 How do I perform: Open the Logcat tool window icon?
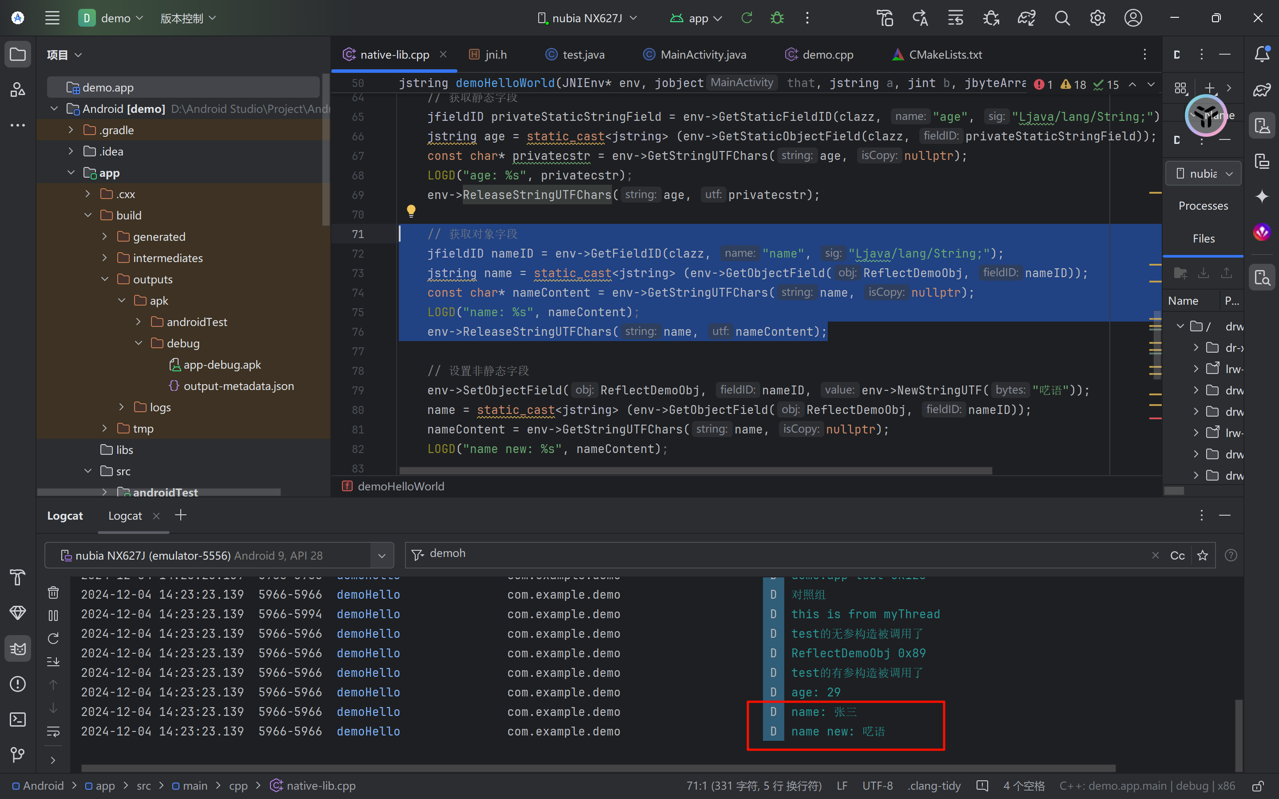17,648
